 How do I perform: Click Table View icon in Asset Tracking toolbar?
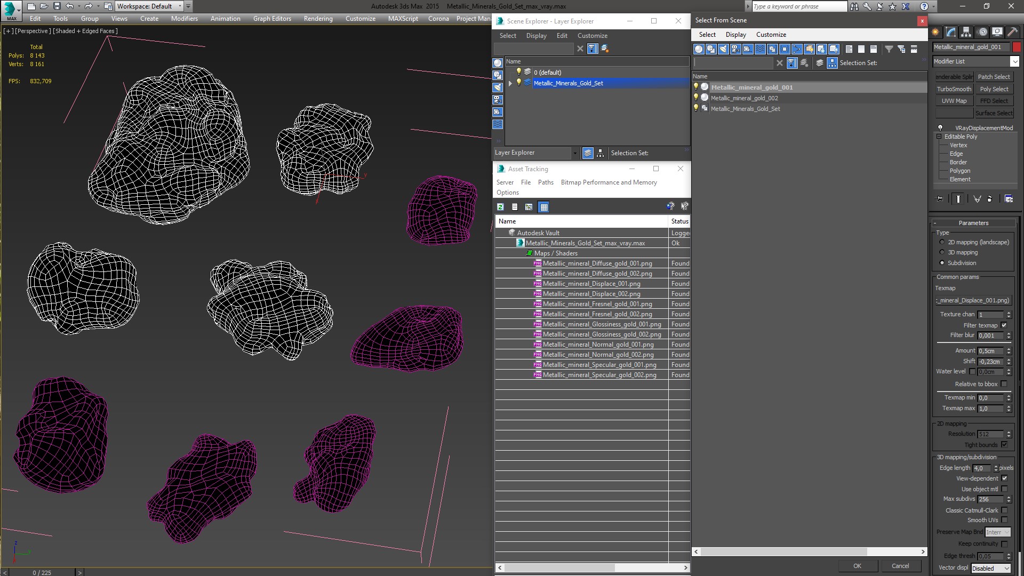click(543, 207)
